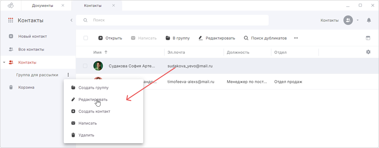This screenshot has width=379, height=148.
Task: Click Открыть toolbar button
Action: click(x=110, y=38)
